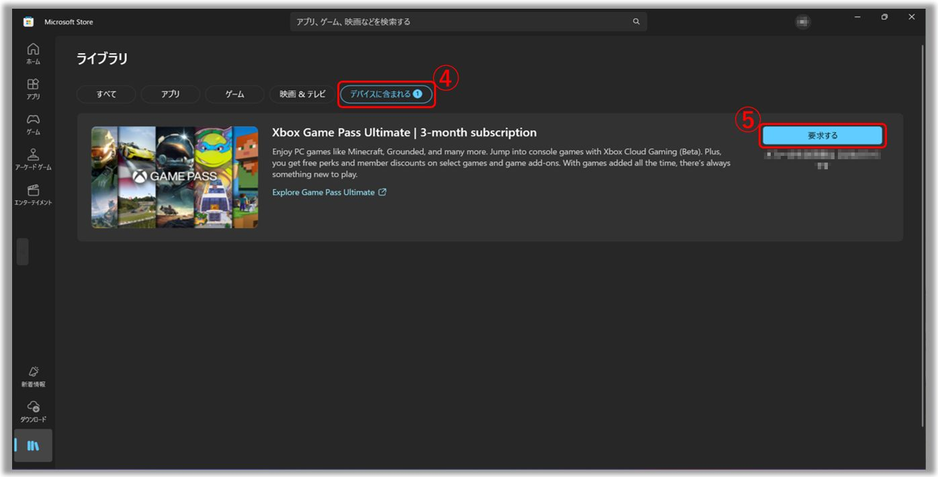The height and width of the screenshot is (477, 938).
Task: Click the 要求する claim button
Action: pos(822,135)
